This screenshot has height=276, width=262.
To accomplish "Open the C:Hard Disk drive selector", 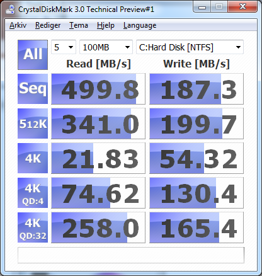I will (190, 47).
